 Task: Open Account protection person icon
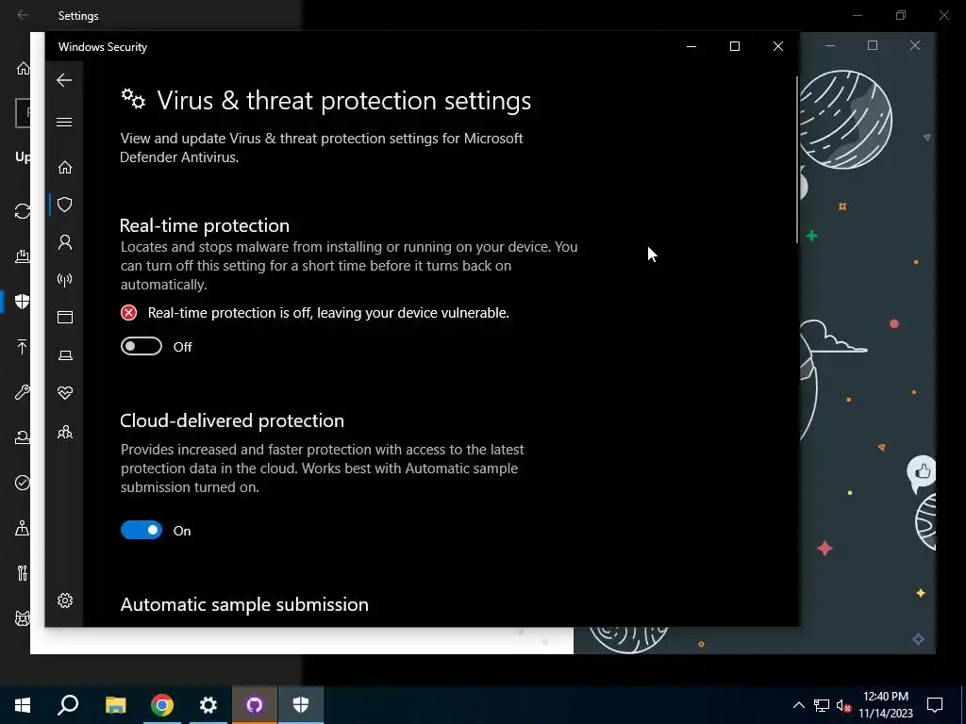pyautogui.click(x=65, y=242)
